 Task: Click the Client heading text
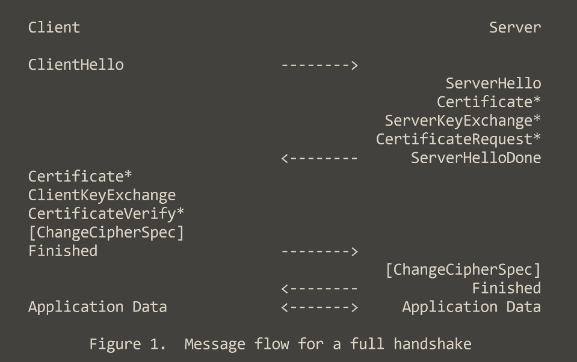point(54,28)
